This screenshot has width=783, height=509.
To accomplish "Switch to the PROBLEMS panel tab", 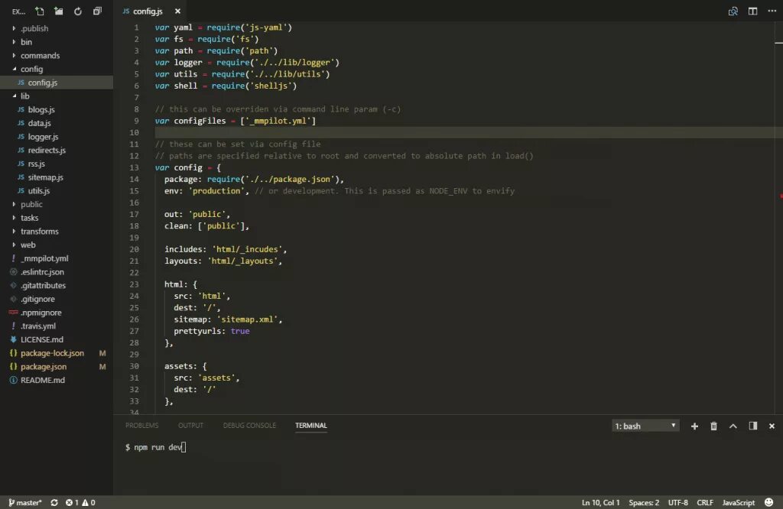I will pos(141,425).
